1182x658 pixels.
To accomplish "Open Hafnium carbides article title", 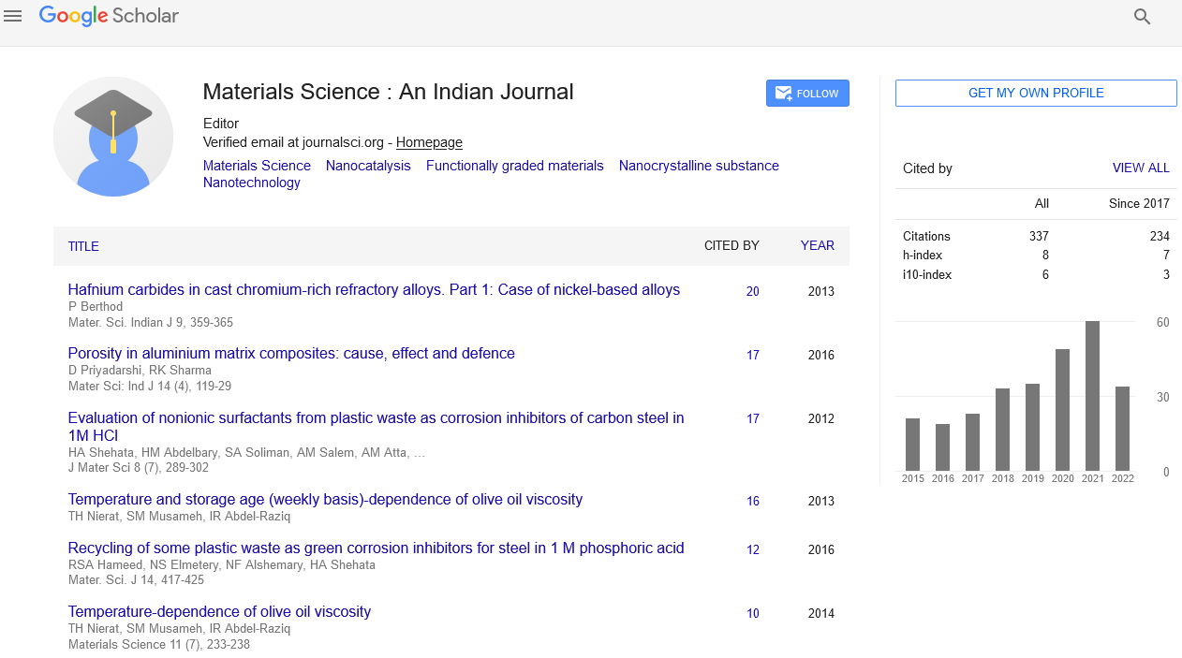I will 374,290.
